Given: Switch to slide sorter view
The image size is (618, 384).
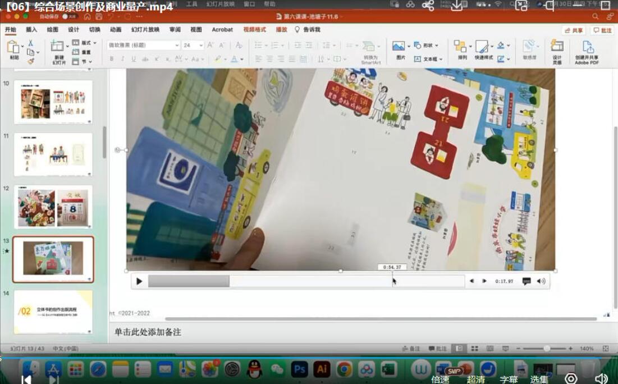Looking at the screenshot, I should [475, 349].
